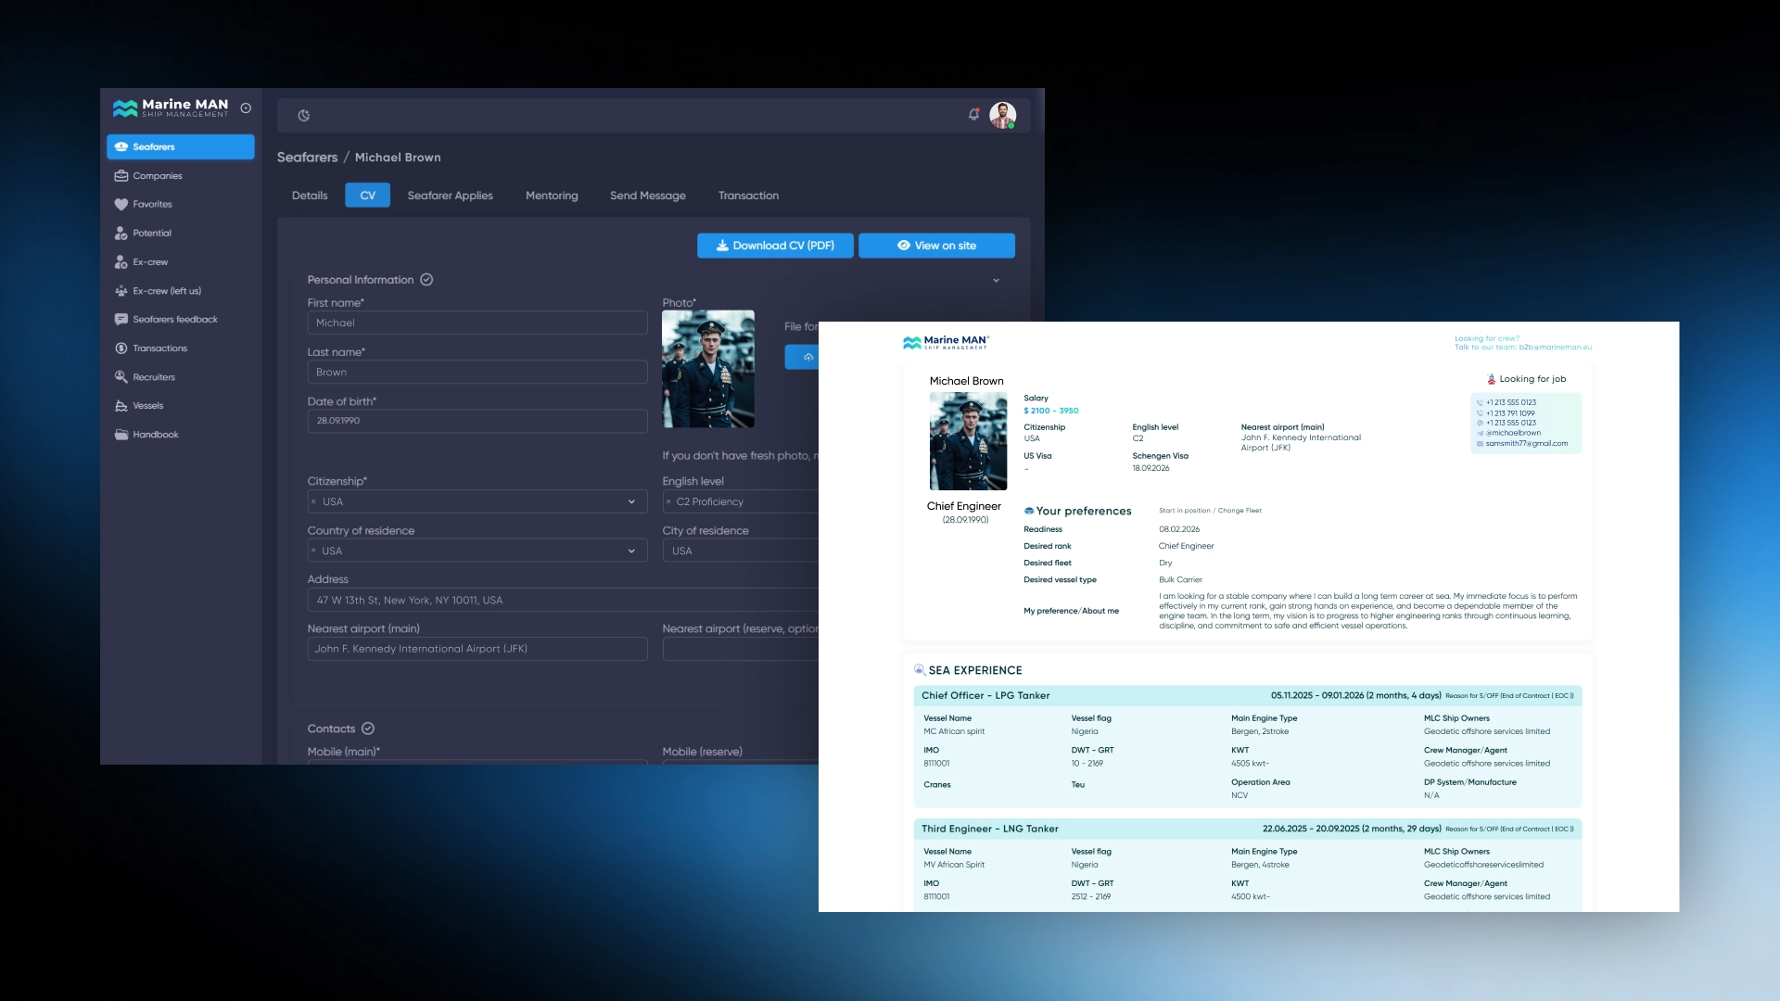The width and height of the screenshot is (1780, 1001).
Task: Collapse the Personal Information section chevron
Action: pyautogui.click(x=997, y=280)
